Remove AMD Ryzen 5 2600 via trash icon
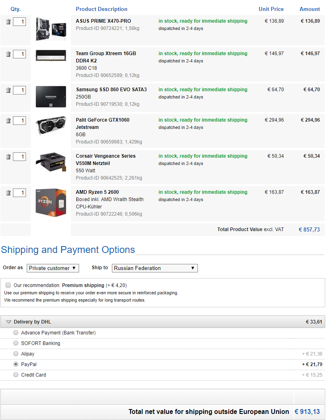 click(x=9, y=193)
